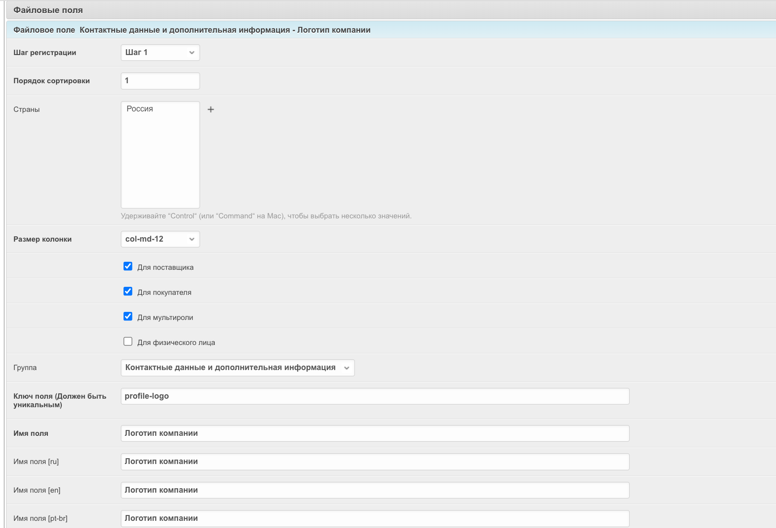The height and width of the screenshot is (528, 776).
Task: Toggle the Для поставщика checkbox
Action: (x=128, y=267)
